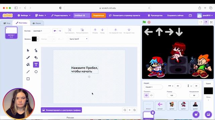Delete the selected sprite via trash icon
Viewport: 215px width, 120px height.
(153, 113)
